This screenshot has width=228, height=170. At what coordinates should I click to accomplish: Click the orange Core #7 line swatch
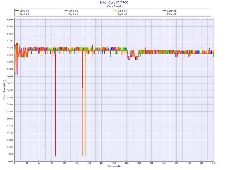[x=164, y=14]
